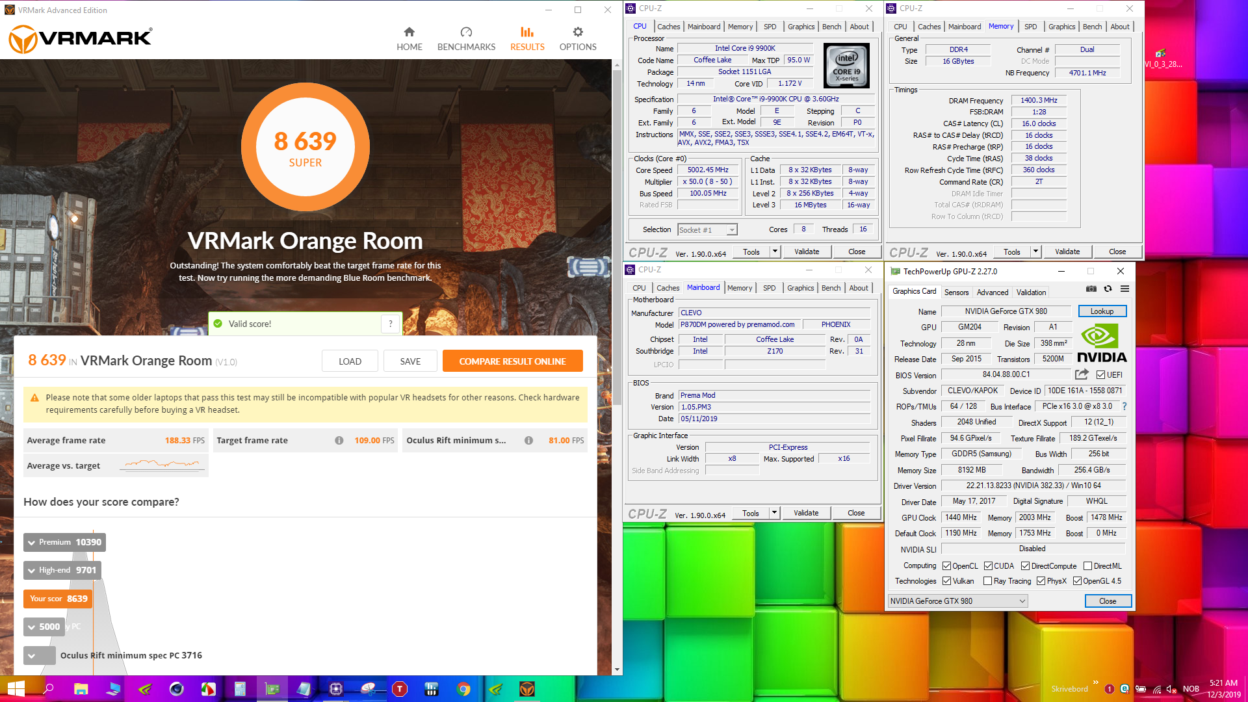1248x702 pixels.
Task: Open the BENCHMARKS section in VRMark
Action: click(x=466, y=39)
